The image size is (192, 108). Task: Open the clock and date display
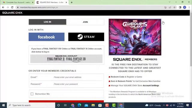180,105
